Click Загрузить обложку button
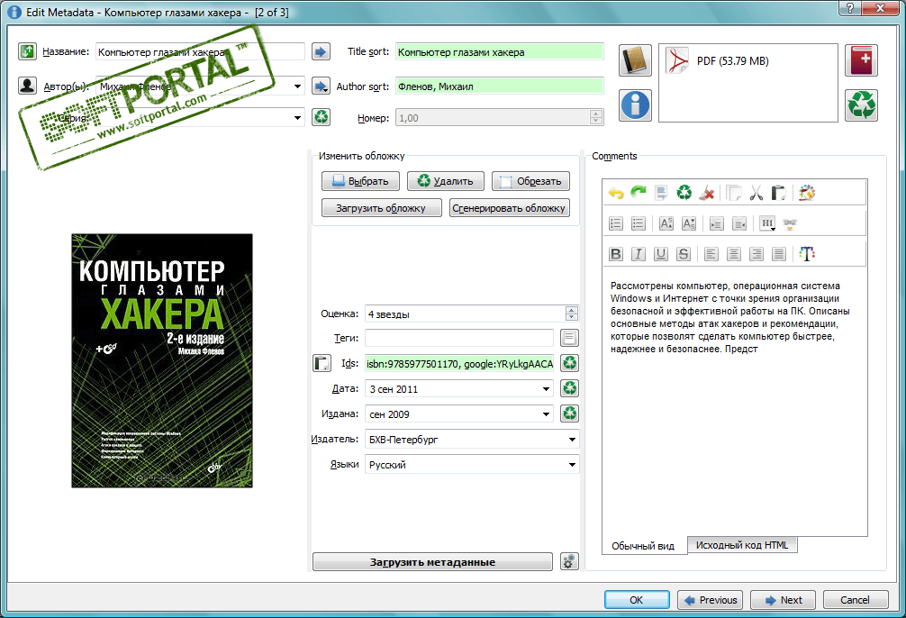906x618 pixels. [381, 207]
